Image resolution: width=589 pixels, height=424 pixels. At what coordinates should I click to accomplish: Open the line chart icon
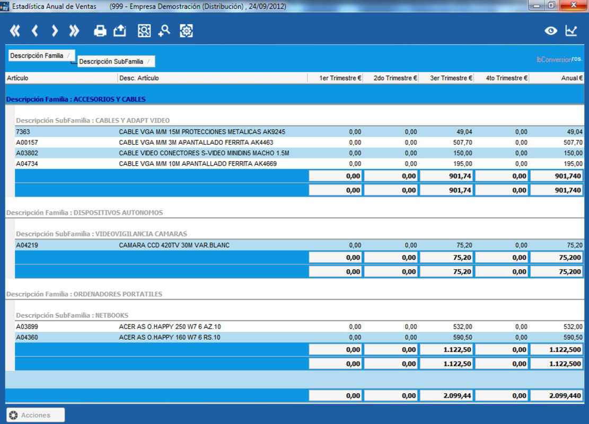(571, 31)
